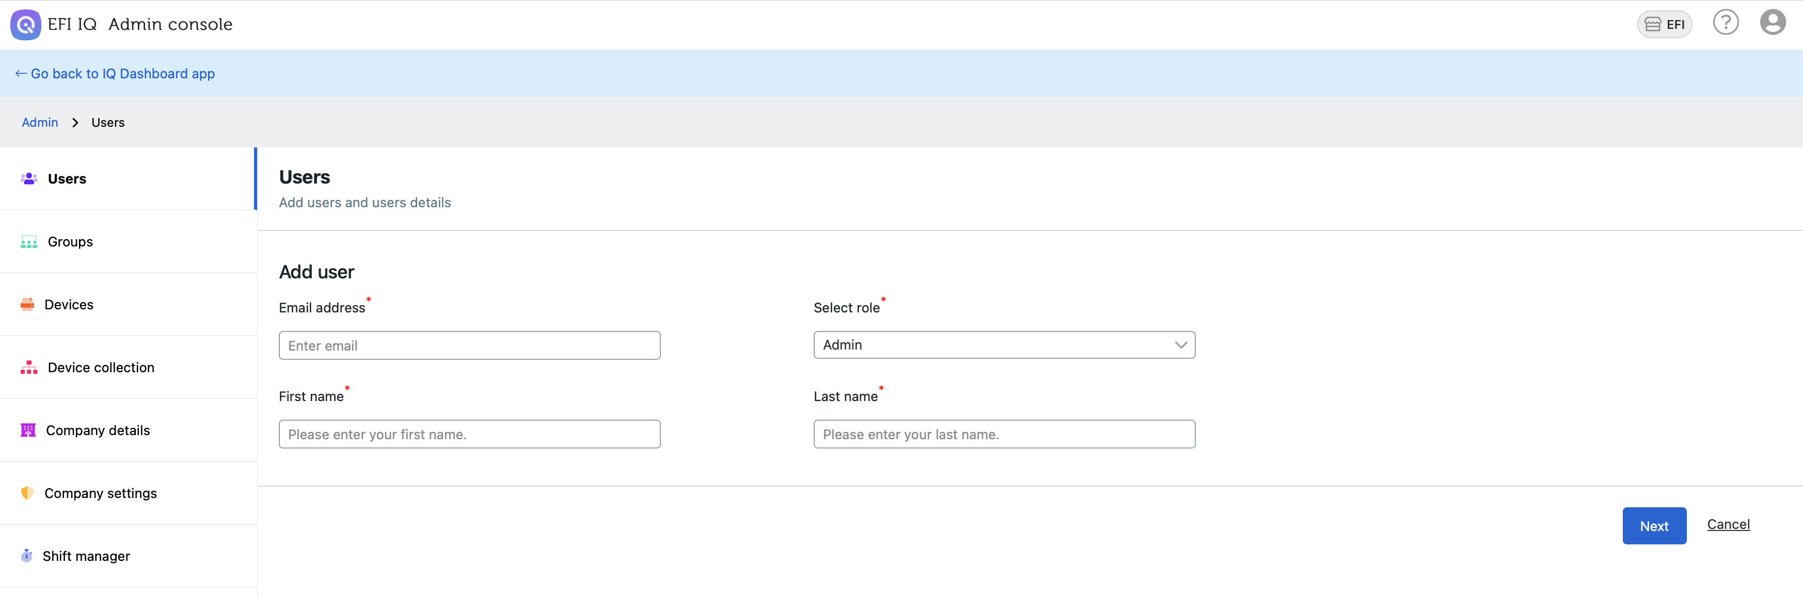This screenshot has height=598, width=1803.
Task: Open Shift manager via its stopwatch icon
Action: [x=26, y=555]
